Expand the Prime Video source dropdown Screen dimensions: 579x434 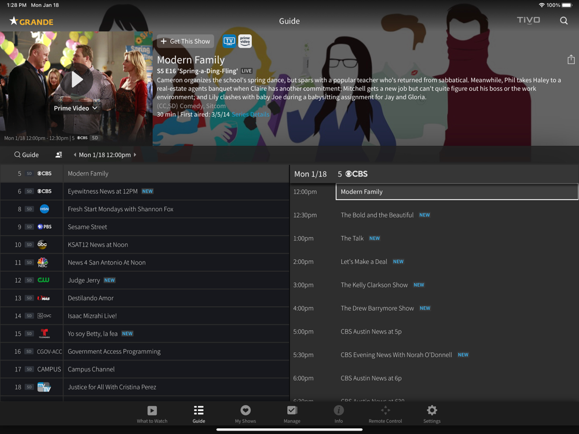coord(76,108)
